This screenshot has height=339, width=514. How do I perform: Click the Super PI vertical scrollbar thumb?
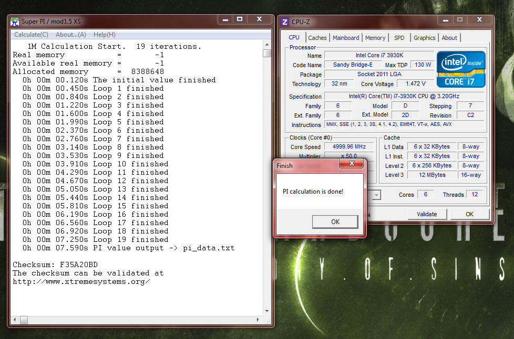tap(267, 53)
